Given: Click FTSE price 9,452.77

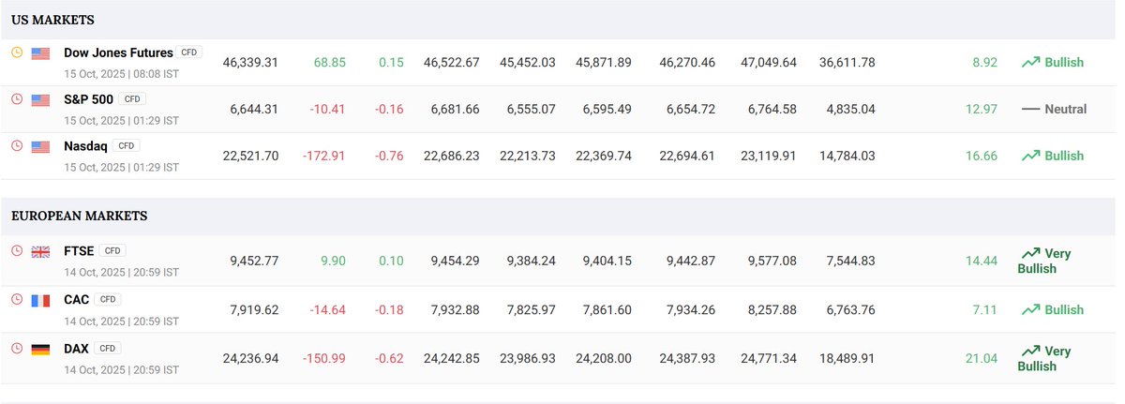Looking at the screenshot, I should pos(254,261).
